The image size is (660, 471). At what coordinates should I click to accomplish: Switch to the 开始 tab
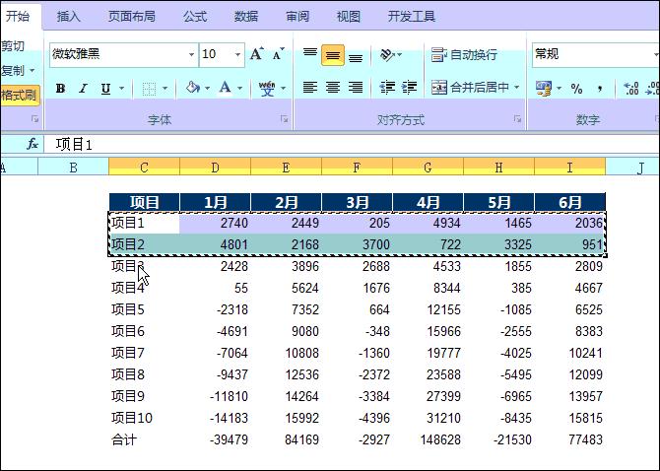coord(18,16)
